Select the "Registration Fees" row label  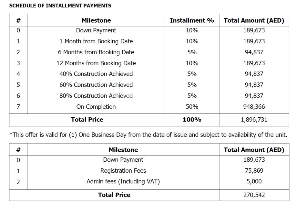123,171
